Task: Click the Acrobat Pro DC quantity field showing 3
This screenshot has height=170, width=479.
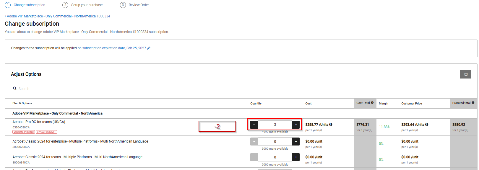Action: (275, 125)
